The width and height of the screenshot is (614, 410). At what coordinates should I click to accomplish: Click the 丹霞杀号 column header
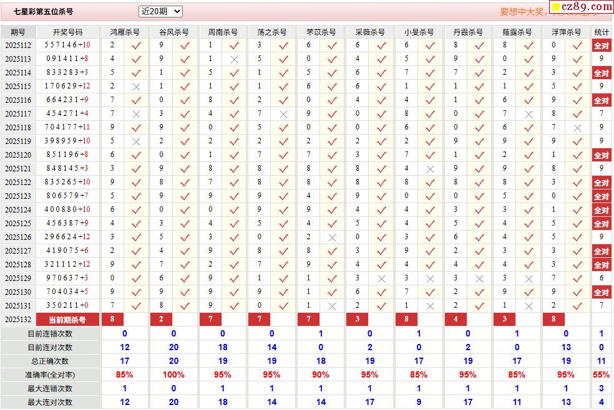(x=468, y=32)
